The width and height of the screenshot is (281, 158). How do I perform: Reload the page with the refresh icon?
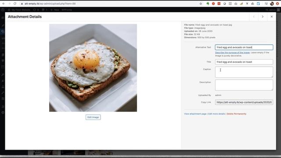click(15, 4)
